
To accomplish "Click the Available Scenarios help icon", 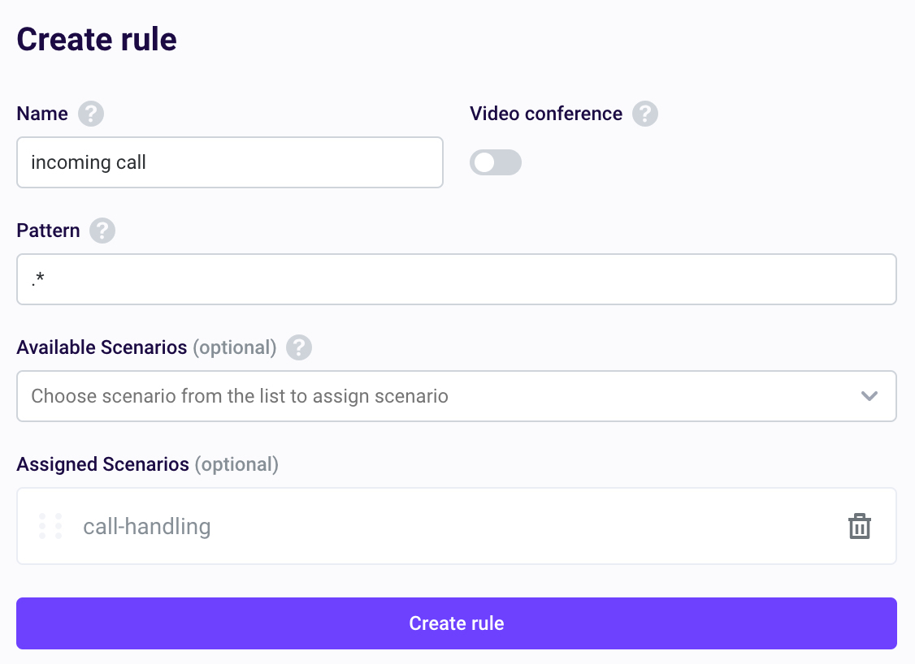I will (299, 347).
